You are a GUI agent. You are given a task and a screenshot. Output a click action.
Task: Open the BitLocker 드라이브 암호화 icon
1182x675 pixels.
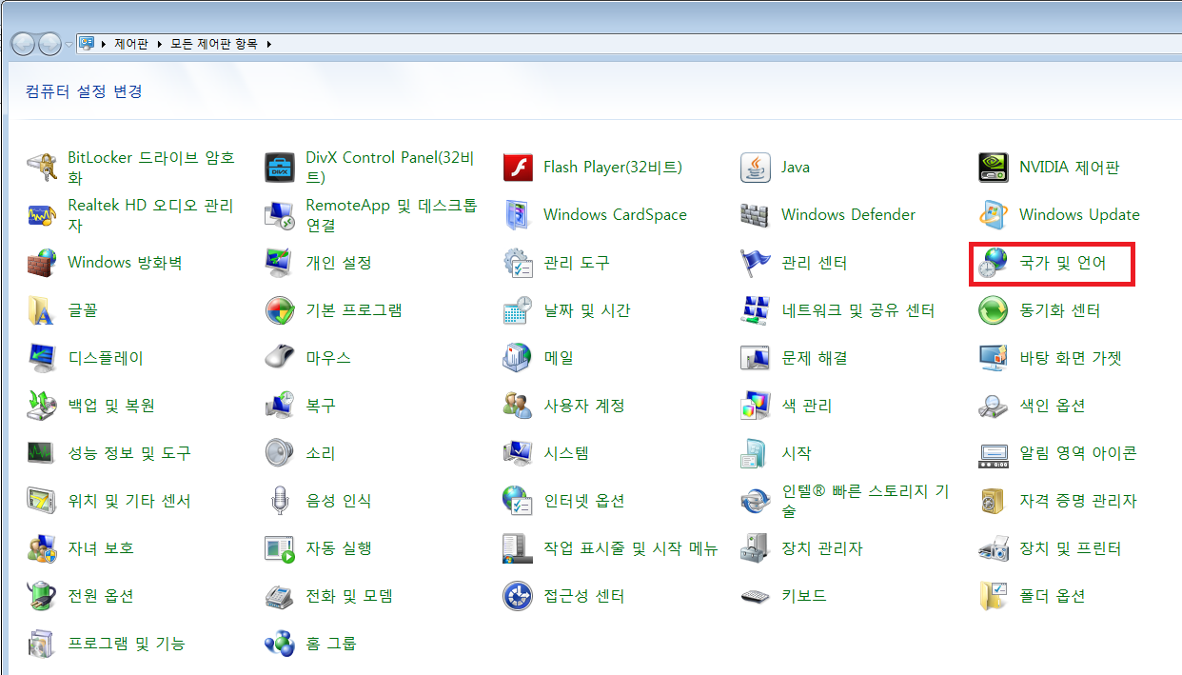(42, 168)
